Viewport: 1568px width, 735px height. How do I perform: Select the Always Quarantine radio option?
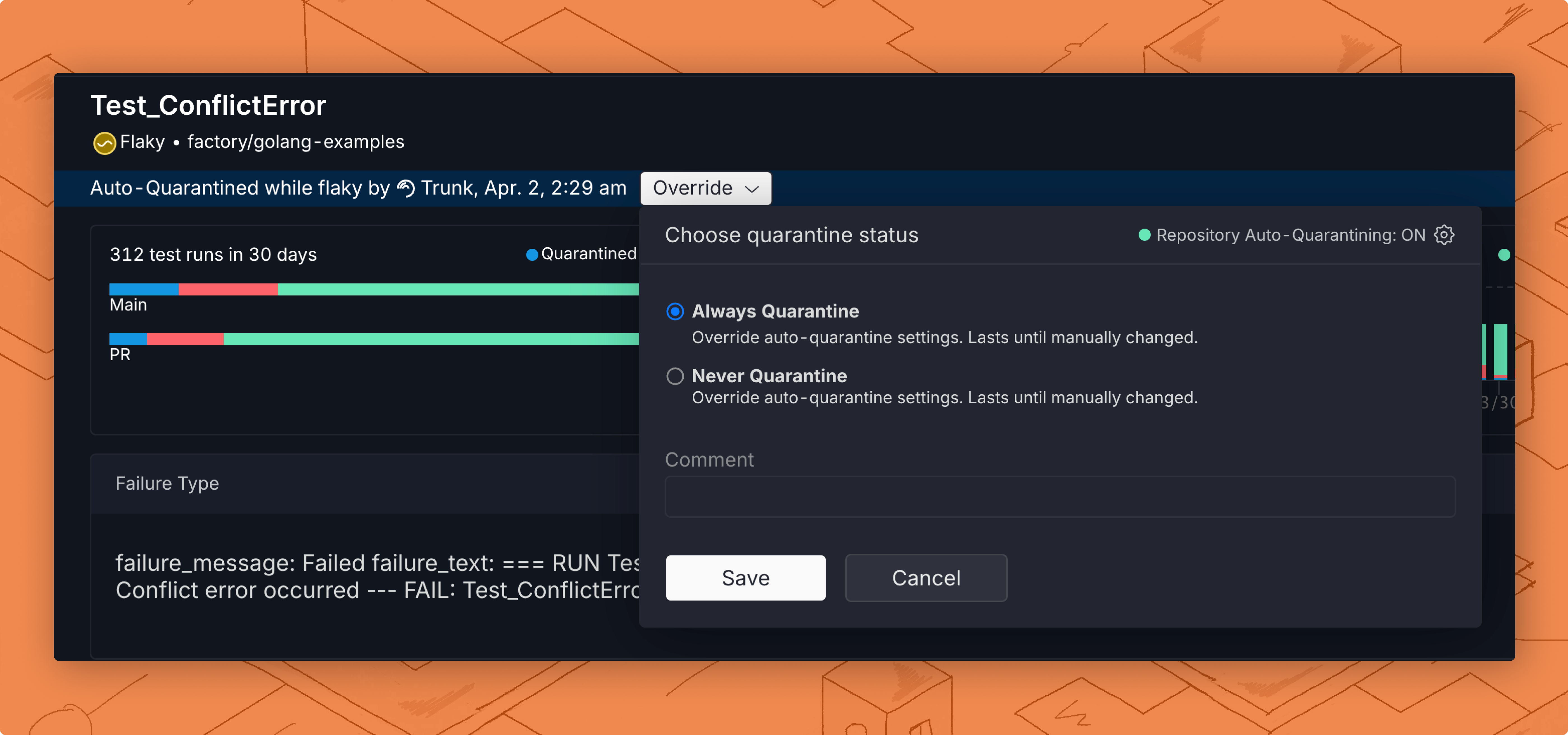coord(675,312)
